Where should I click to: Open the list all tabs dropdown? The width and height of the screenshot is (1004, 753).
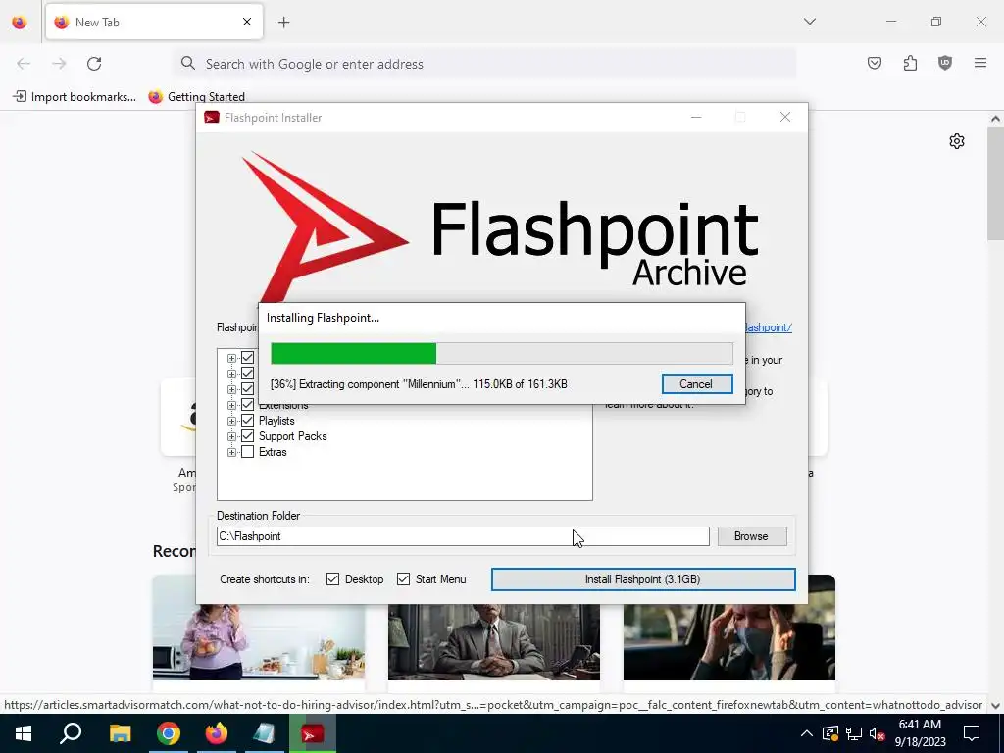[x=810, y=22]
